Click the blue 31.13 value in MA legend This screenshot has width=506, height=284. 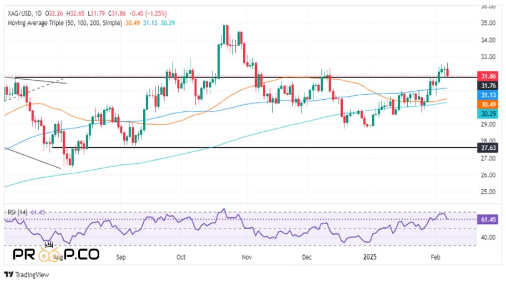[150, 23]
